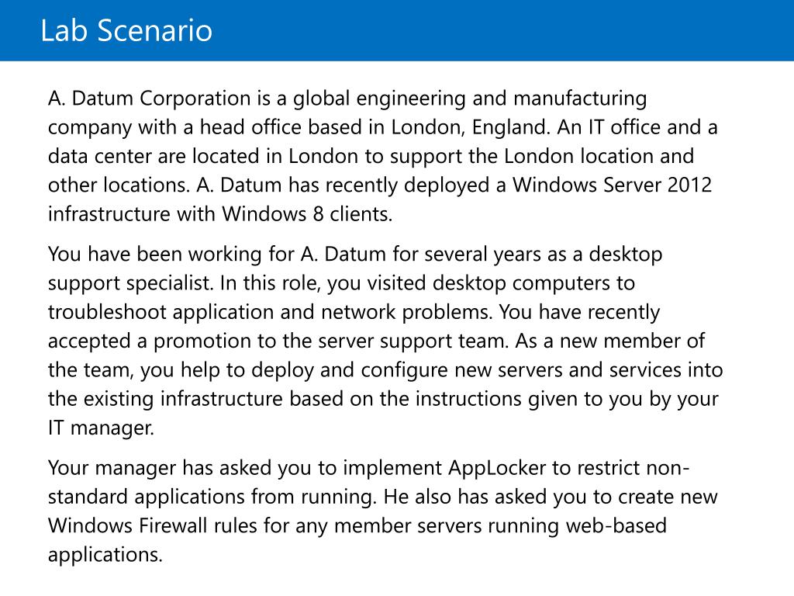794x596 pixels.
Task: Click the phrase "web-based"
Action: point(616,525)
